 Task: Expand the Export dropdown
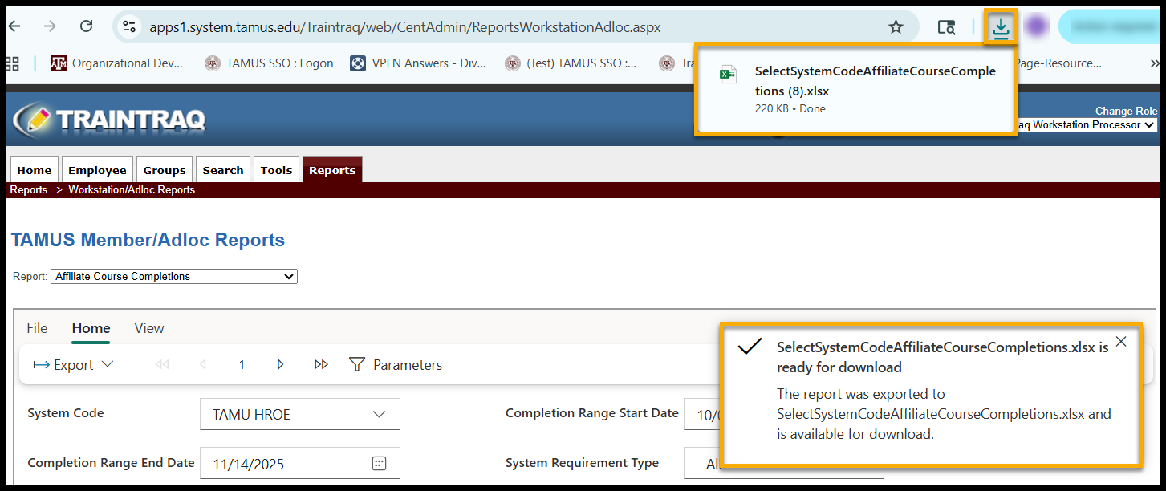pyautogui.click(x=74, y=365)
